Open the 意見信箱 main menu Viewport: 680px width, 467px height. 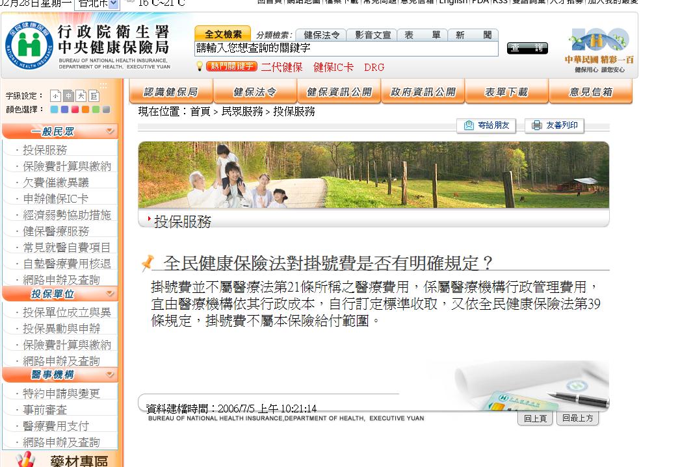click(x=591, y=92)
